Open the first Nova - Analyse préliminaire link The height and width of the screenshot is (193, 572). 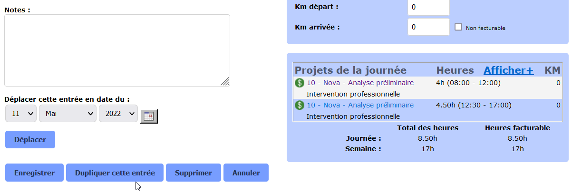click(360, 83)
